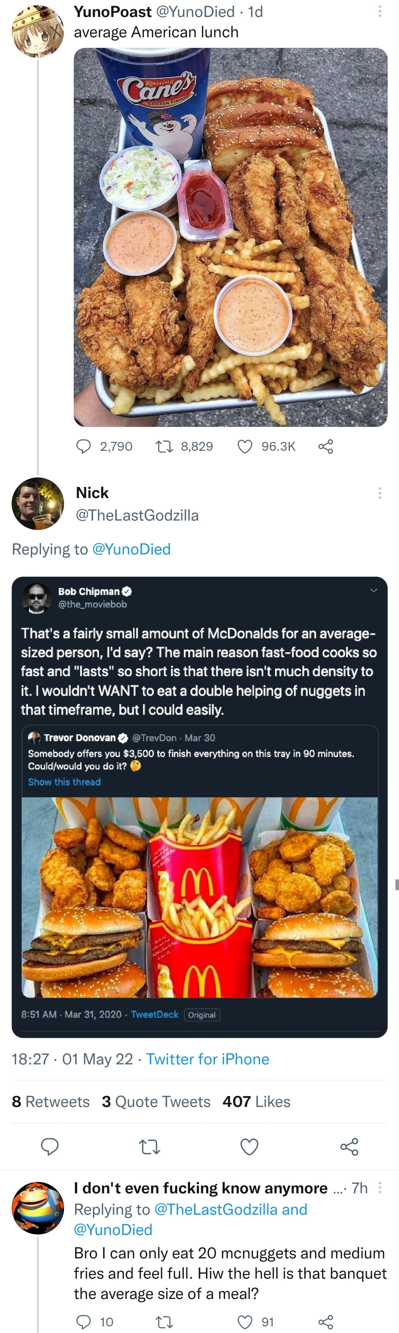Open options menu on the bottom reply

tap(380, 1188)
